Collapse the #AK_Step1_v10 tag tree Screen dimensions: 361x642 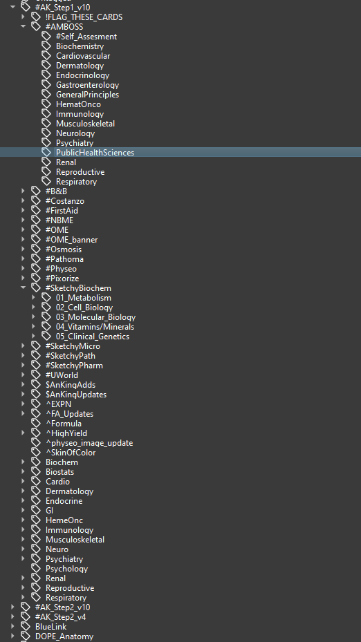point(12,7)
